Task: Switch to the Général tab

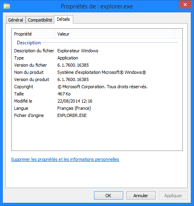Action: point(16,20)
